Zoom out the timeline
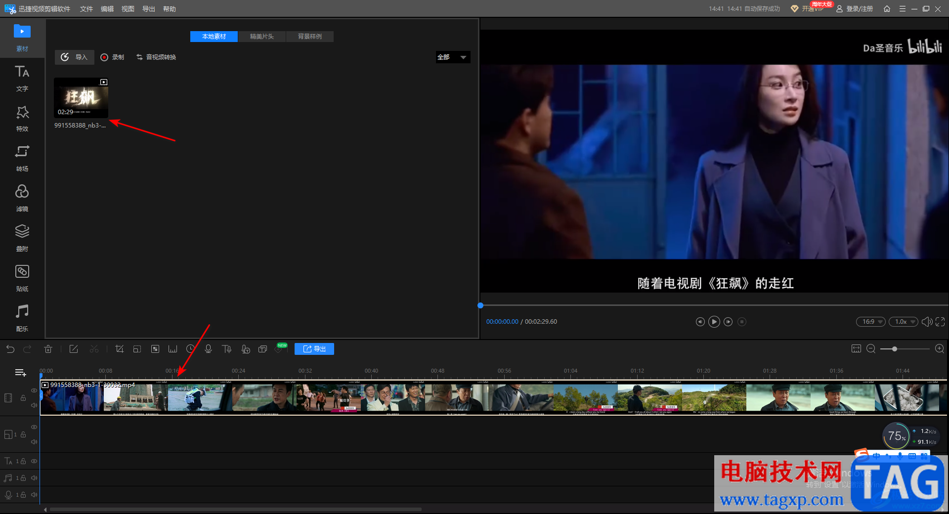The height and width of the screenshot is (514, 949). (871, 349)
